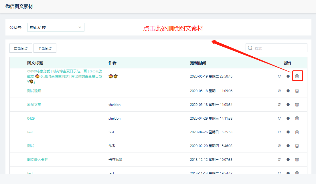The image size is (316, 184).
Task: Delete the 测试 material dated 2020-02-20
Action: 297,146
